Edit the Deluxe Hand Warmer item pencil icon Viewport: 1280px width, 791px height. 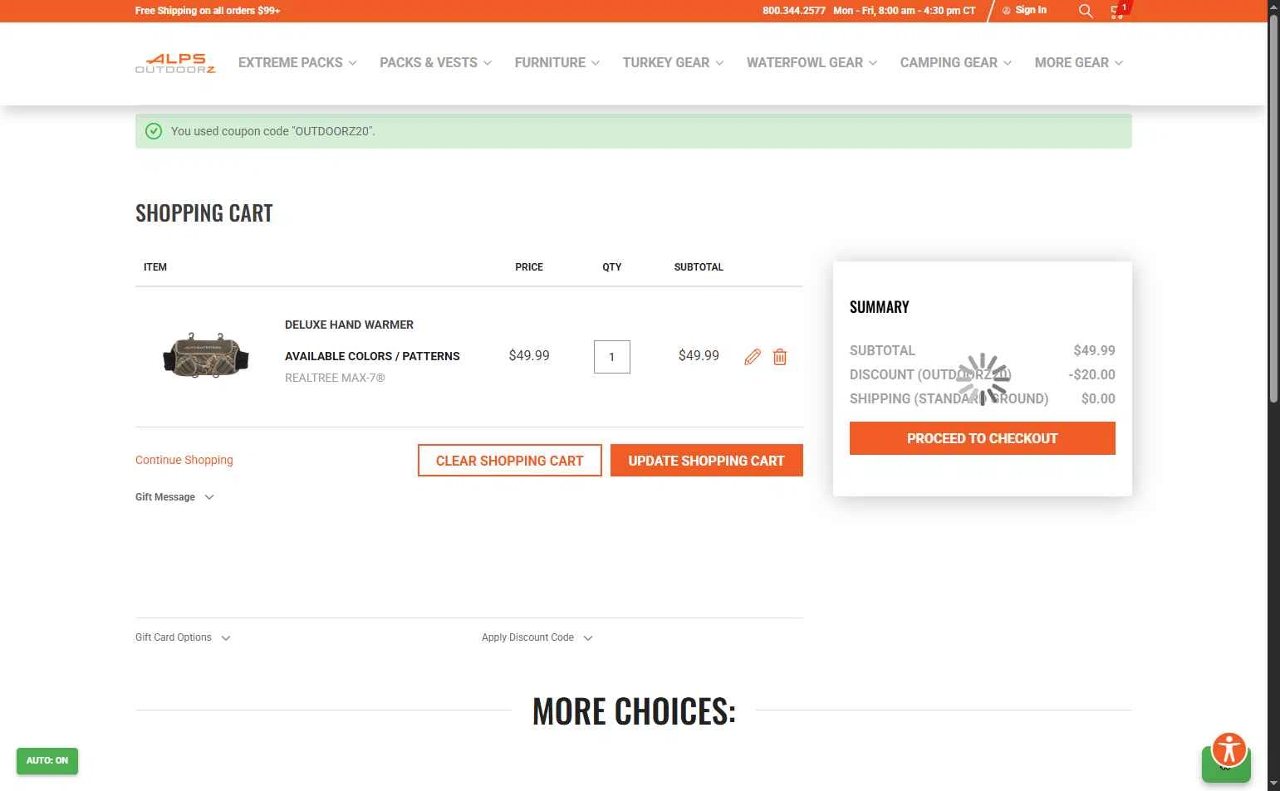[753, 357]
